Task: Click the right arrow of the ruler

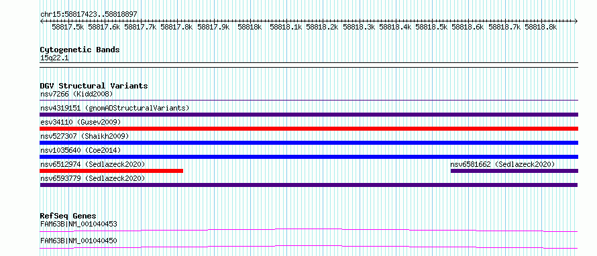Action: 576,21
